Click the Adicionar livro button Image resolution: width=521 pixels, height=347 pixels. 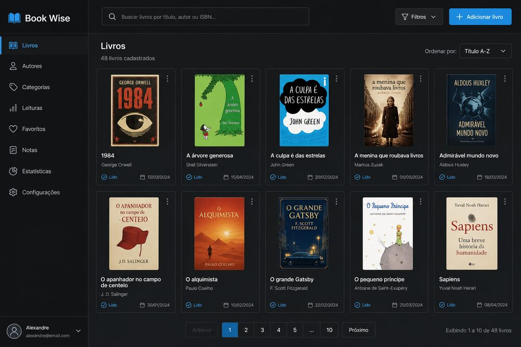point(480,17)
